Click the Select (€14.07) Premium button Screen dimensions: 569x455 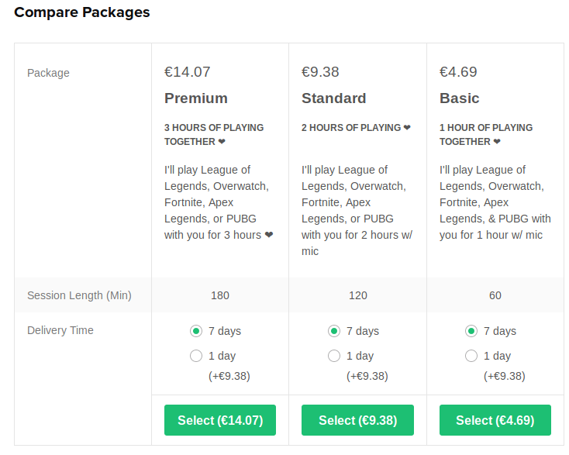click(x=220, y=420)
